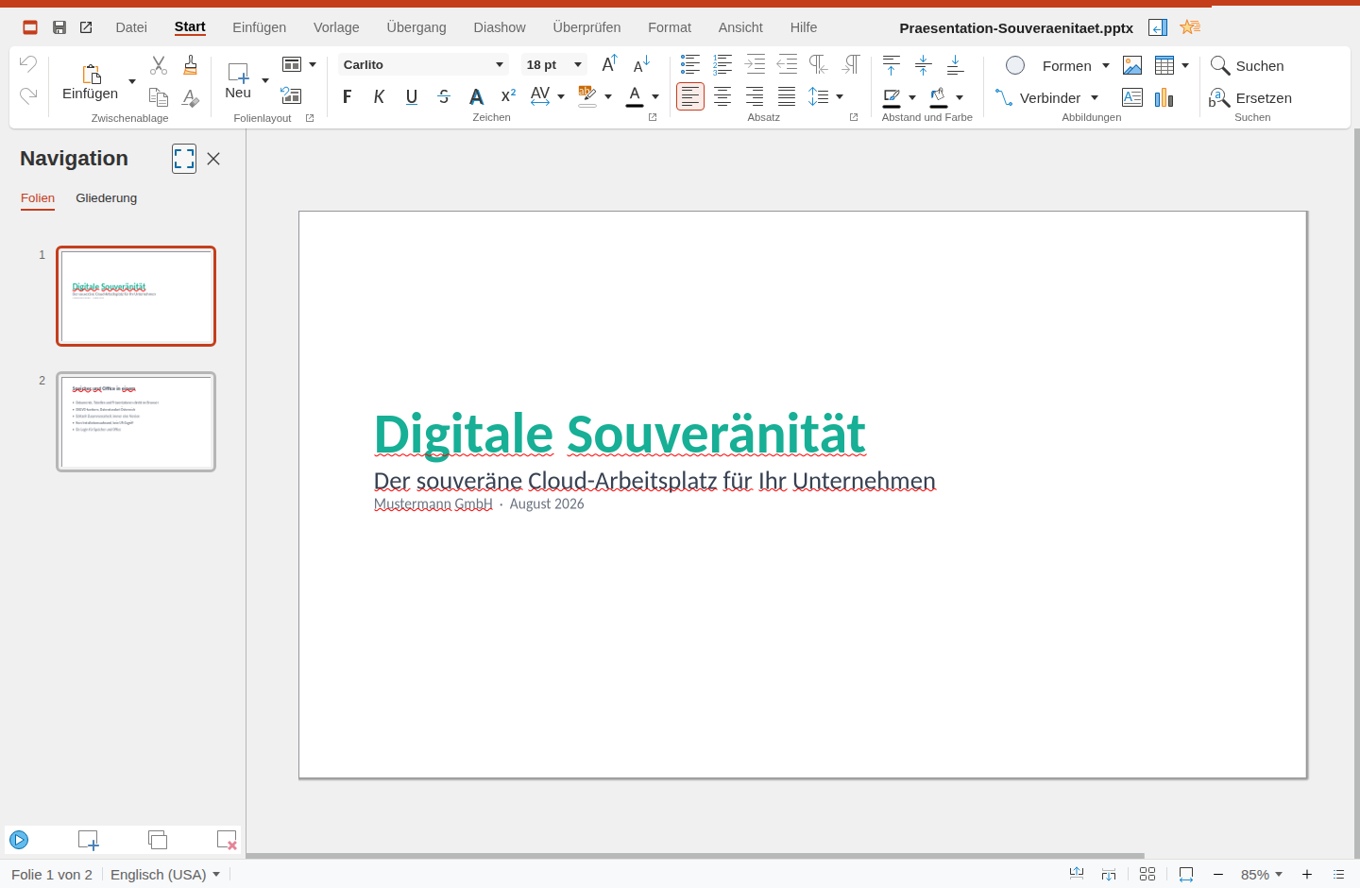Image resolution: width=1360 pixels, height=888 pixels.
Task: Click the Copy icon in Zwischenablage
Action: [x=159, y=96]
